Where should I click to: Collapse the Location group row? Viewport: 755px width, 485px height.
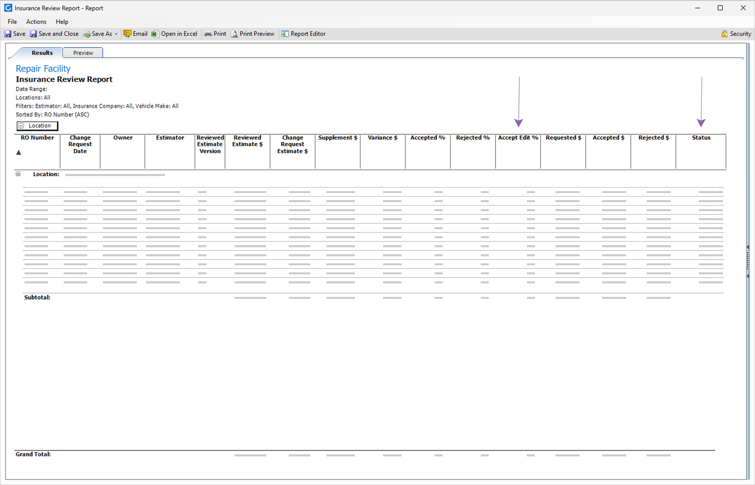click(18, 174)
